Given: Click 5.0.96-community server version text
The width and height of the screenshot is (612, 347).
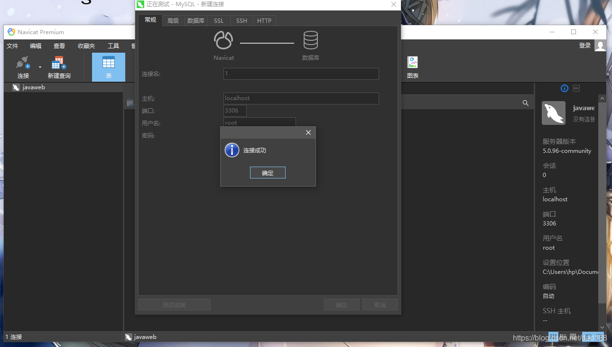Looking at the screenshot, I should click(x=567, y=151).
